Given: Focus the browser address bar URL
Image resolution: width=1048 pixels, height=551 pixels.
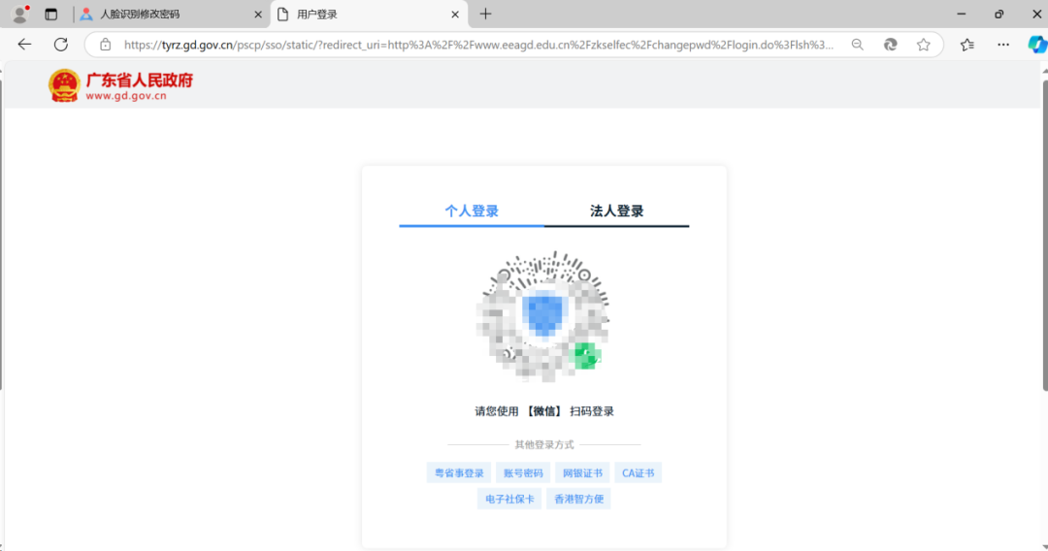Looking at the screenshot, I should point(478,45).
